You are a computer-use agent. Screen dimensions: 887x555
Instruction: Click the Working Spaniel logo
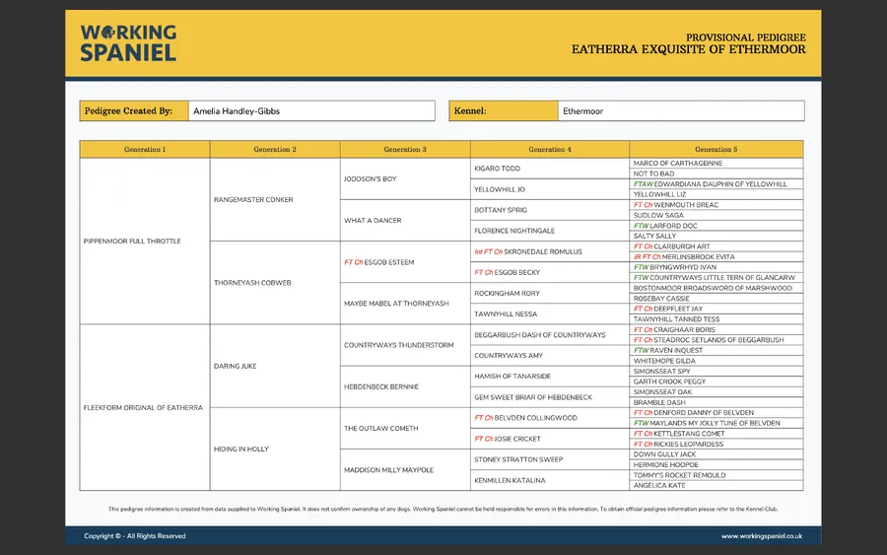tap(128, 43)
